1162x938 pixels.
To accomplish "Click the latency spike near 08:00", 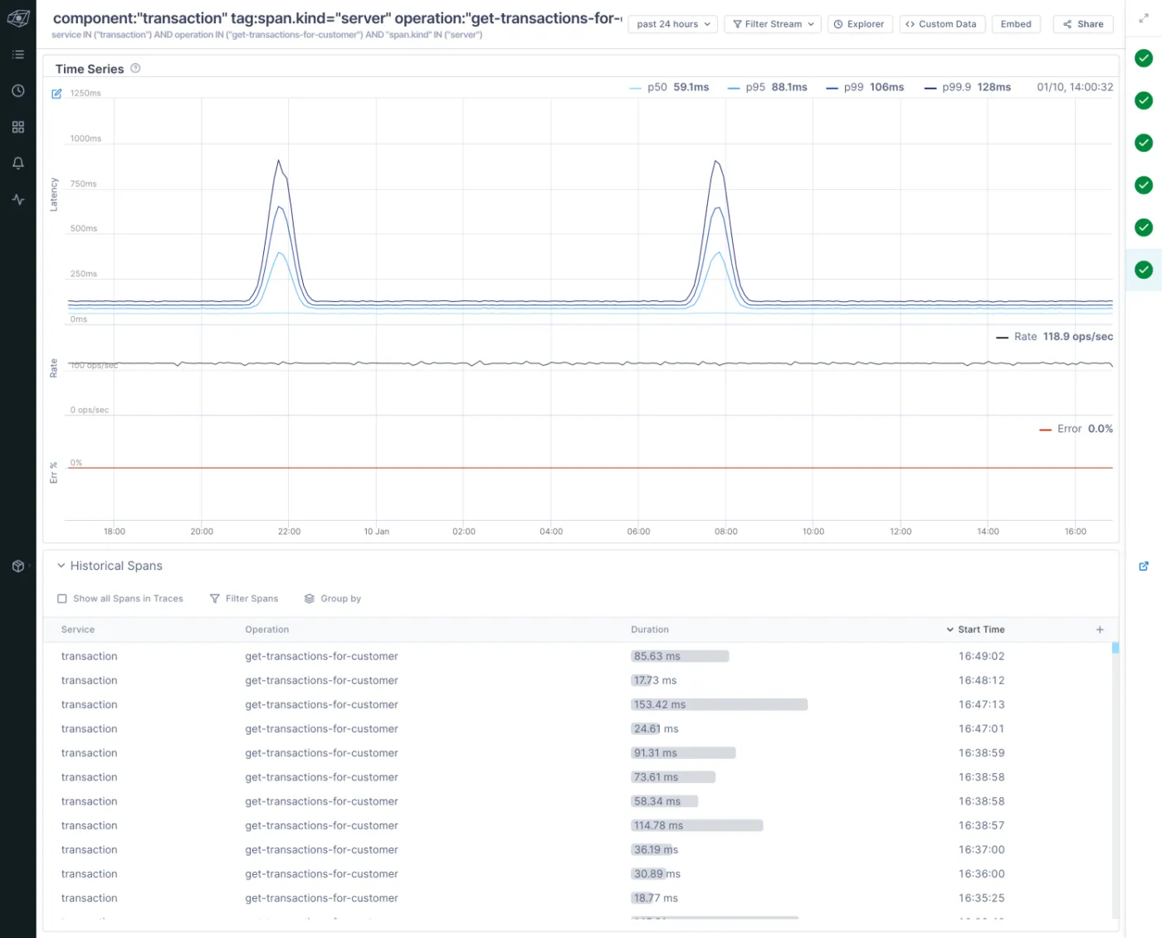I will coord(717,232).
